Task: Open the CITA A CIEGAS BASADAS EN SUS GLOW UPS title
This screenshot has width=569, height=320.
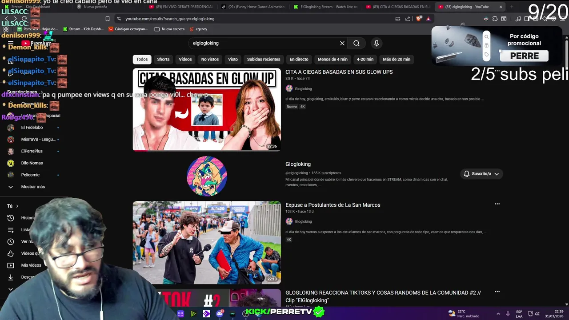Action: pyautogui.click(x=339, y=72)
